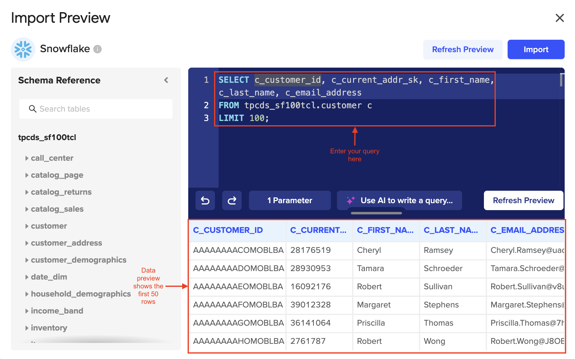Click the search magnifier icon
Viewport: 575px width, 359px height.
click(32, 109)
